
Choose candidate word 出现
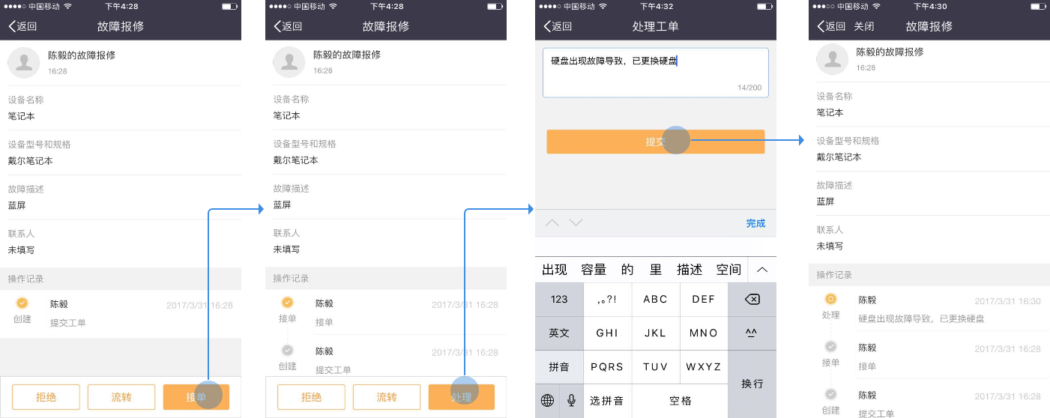tap(555, 270)
